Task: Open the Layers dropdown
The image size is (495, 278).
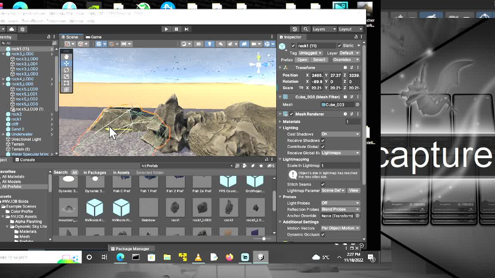Action: click(324, 29)
